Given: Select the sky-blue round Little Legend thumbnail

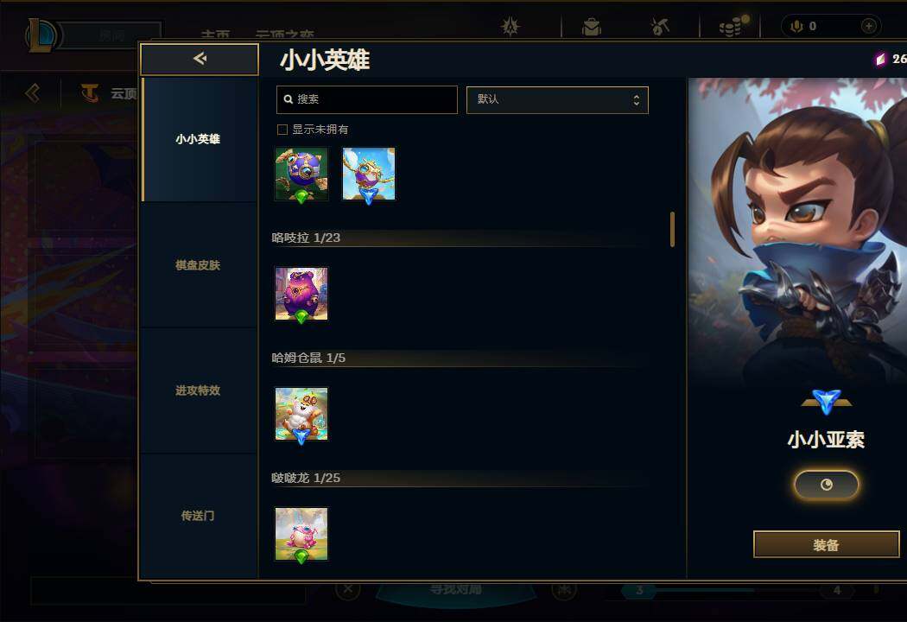Looking at the screenshot, I should tap(369, 175).
